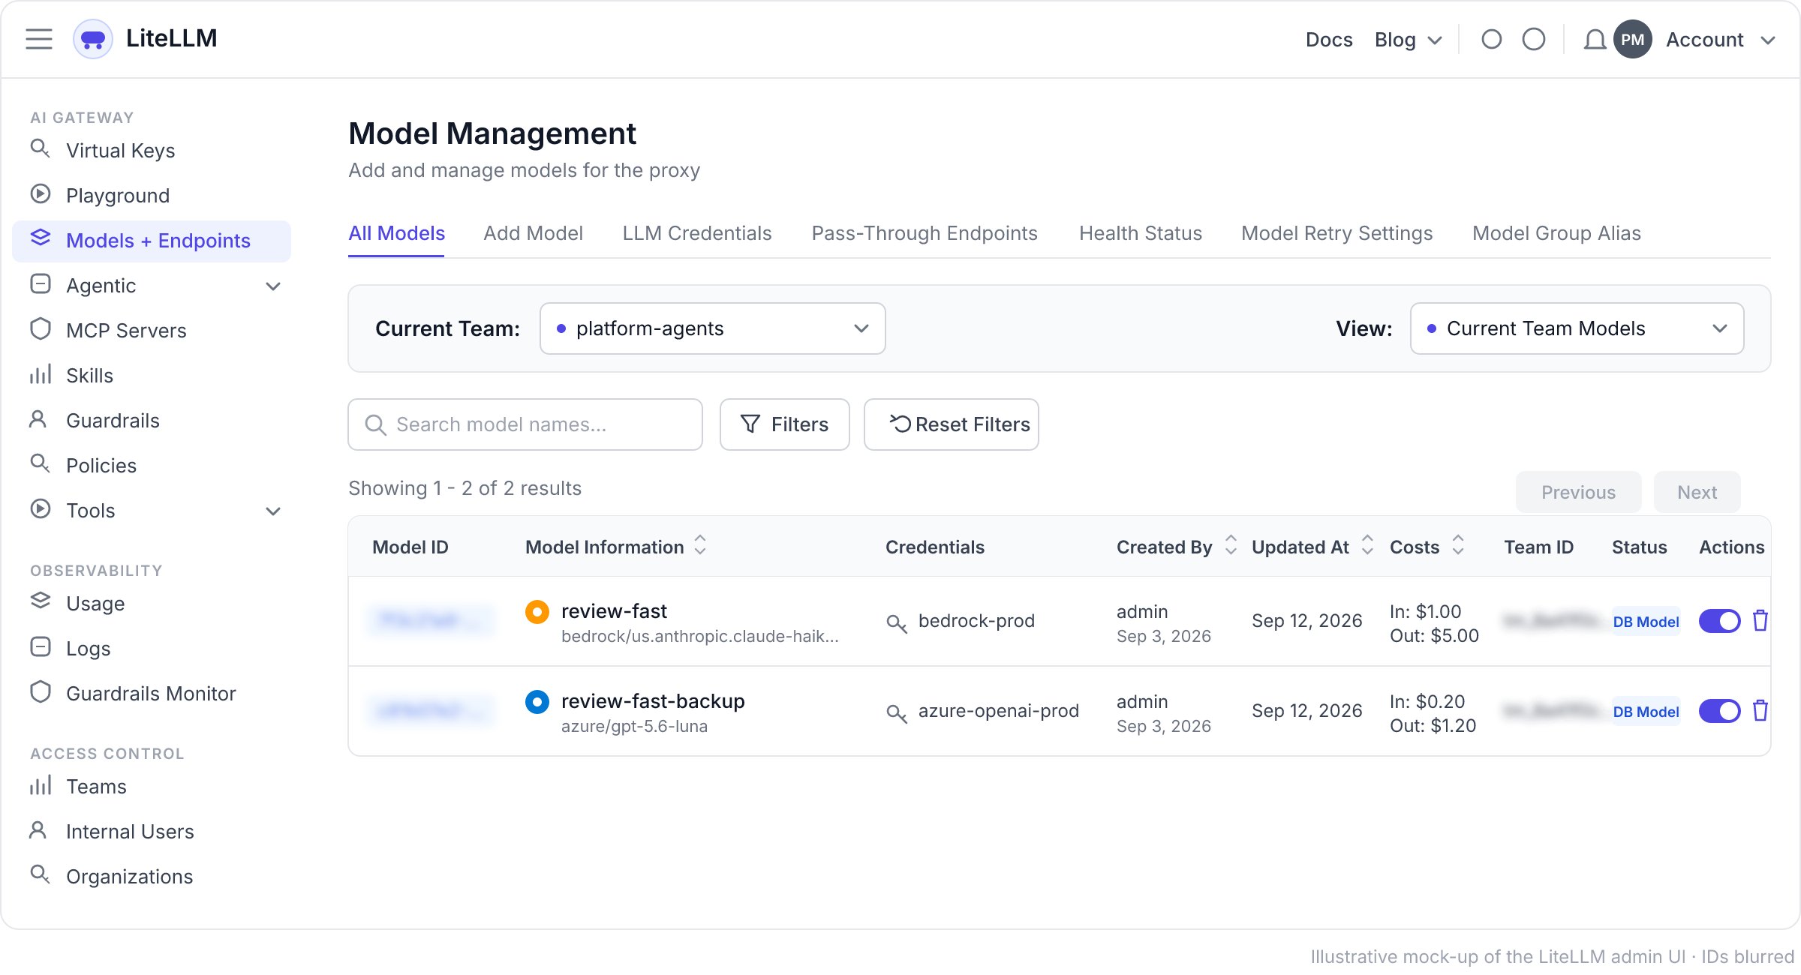Viewport: 1801px width, 975px height.
Task: Click the Logs sidebar icon
Action: (41, 646)
